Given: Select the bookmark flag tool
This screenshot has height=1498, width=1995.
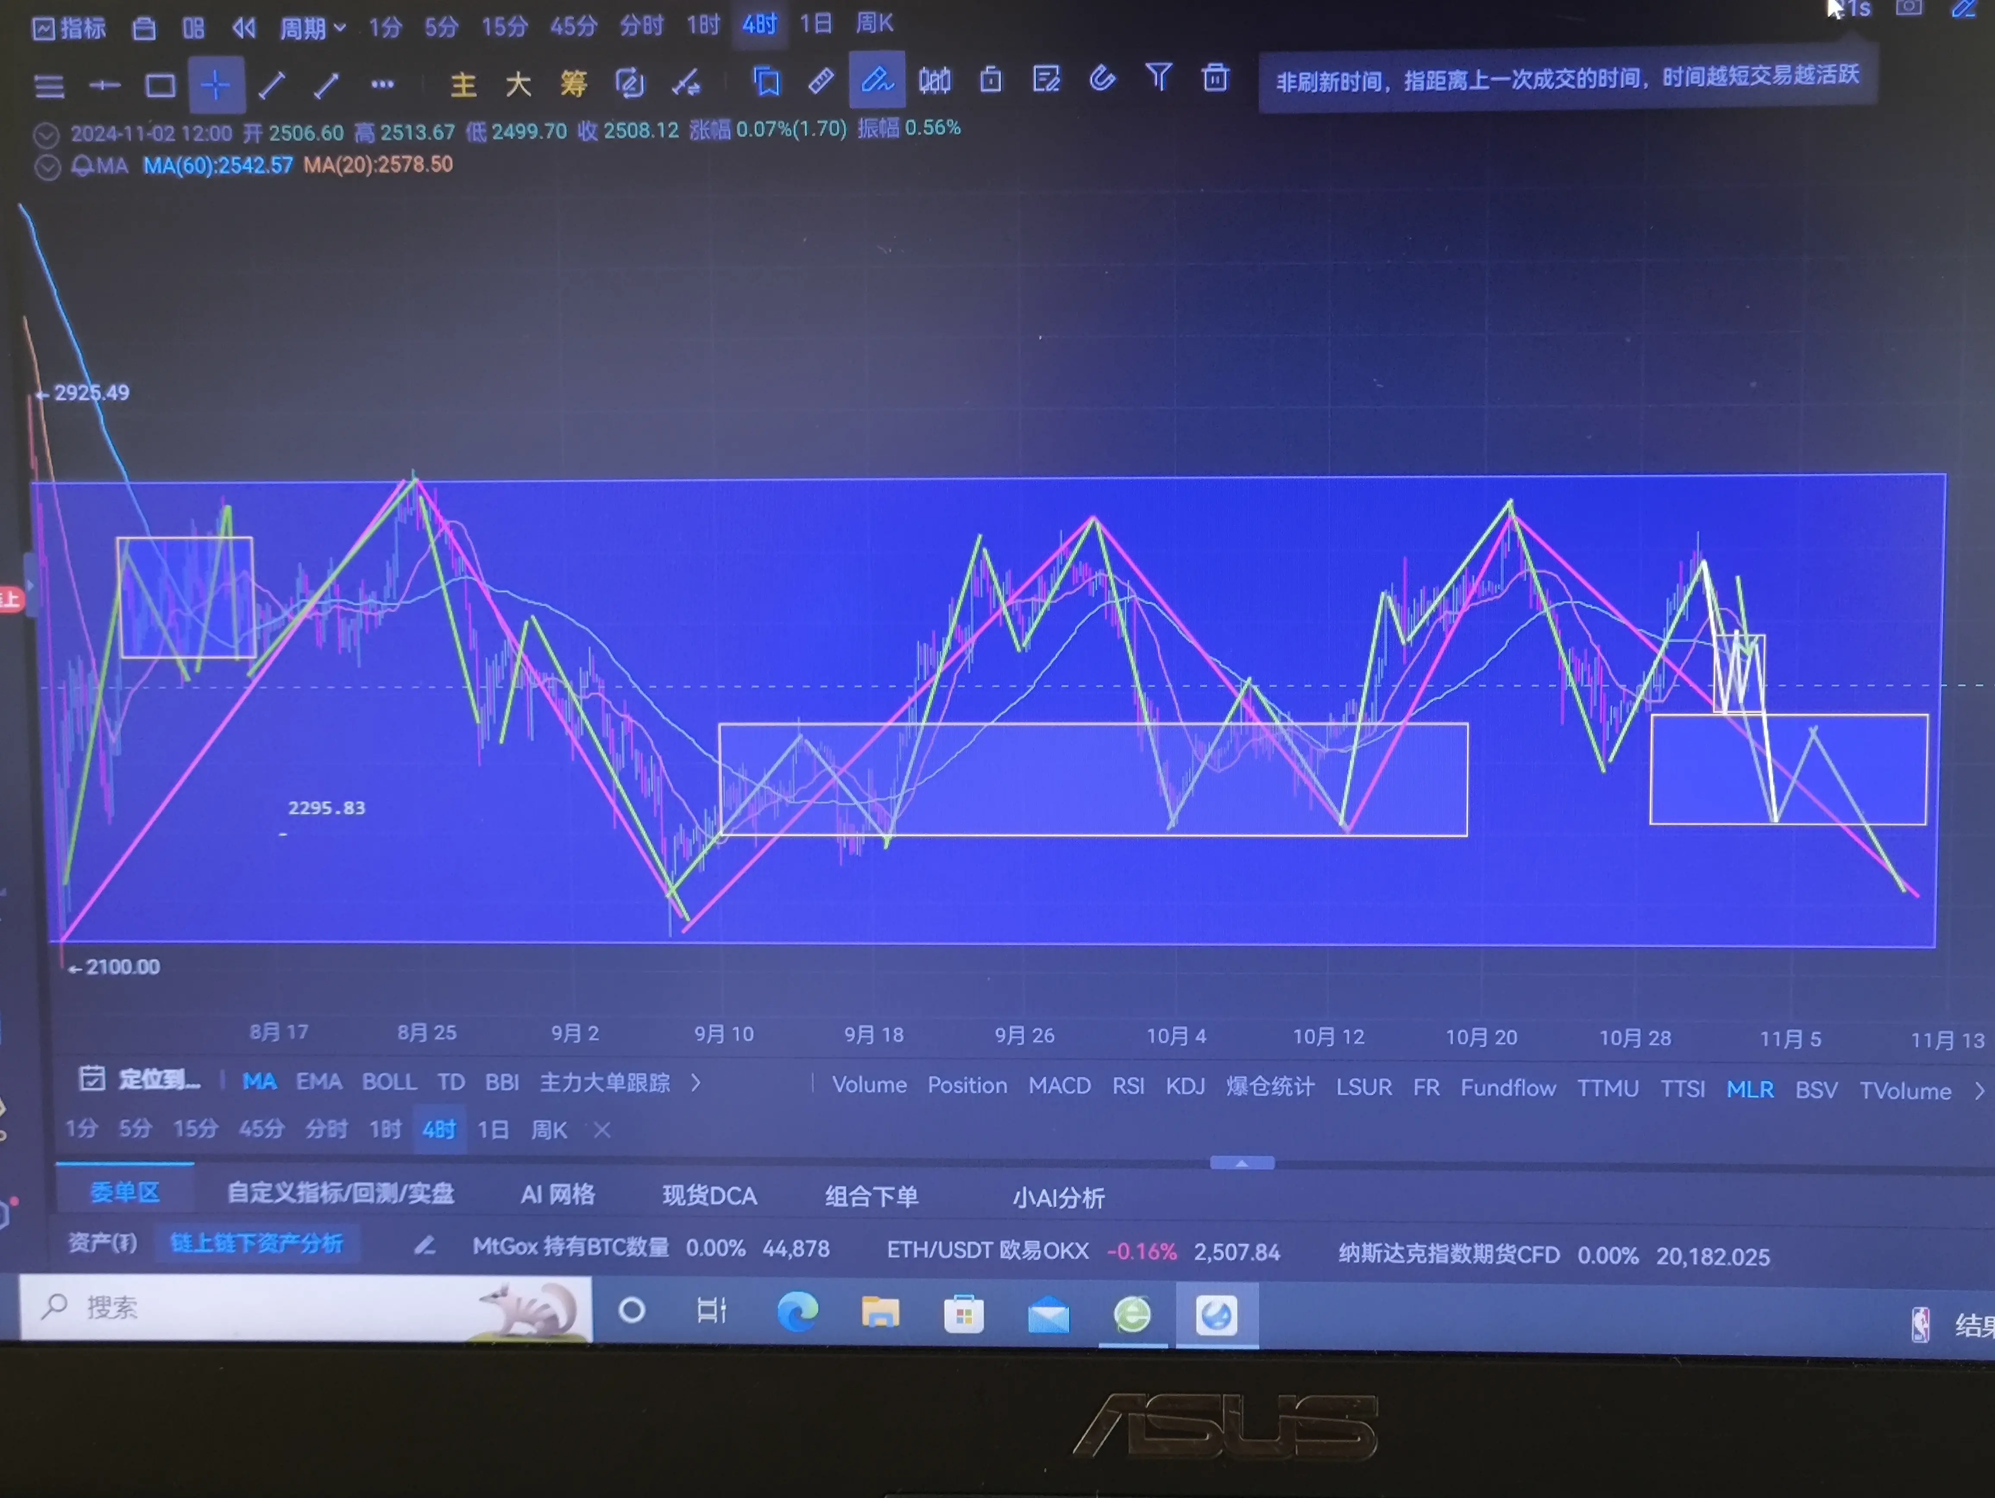Looking at the screenshot, I should (766, 82).
